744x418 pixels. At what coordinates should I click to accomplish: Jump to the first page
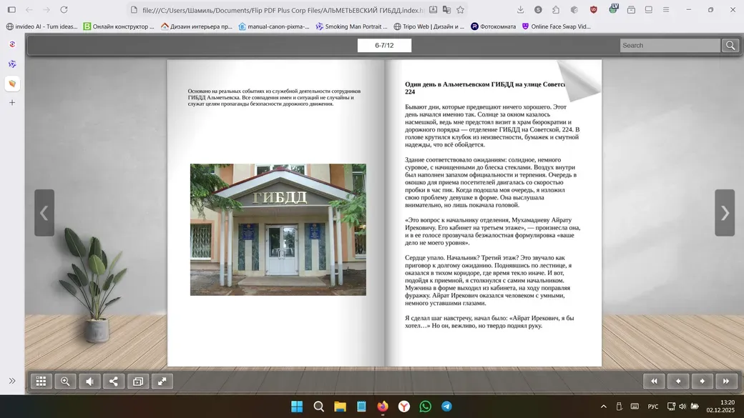click(x=654, y=382)
